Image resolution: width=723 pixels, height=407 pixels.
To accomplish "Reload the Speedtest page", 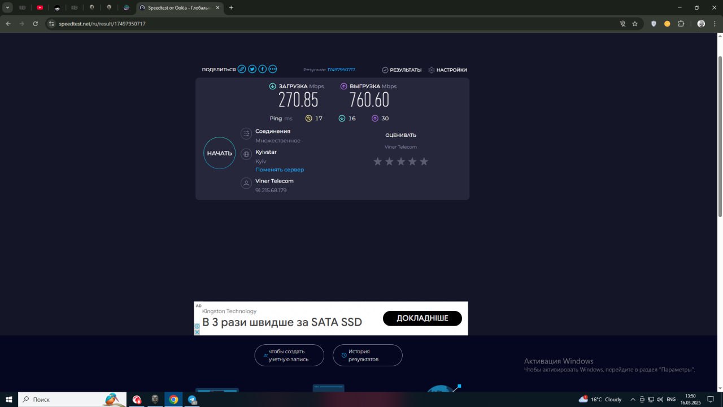I will (36, 24).
